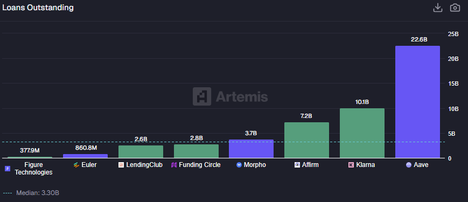Select the LendingClub 2.6B bar
The width and height of the screenshot is (468, 202).
141,151
